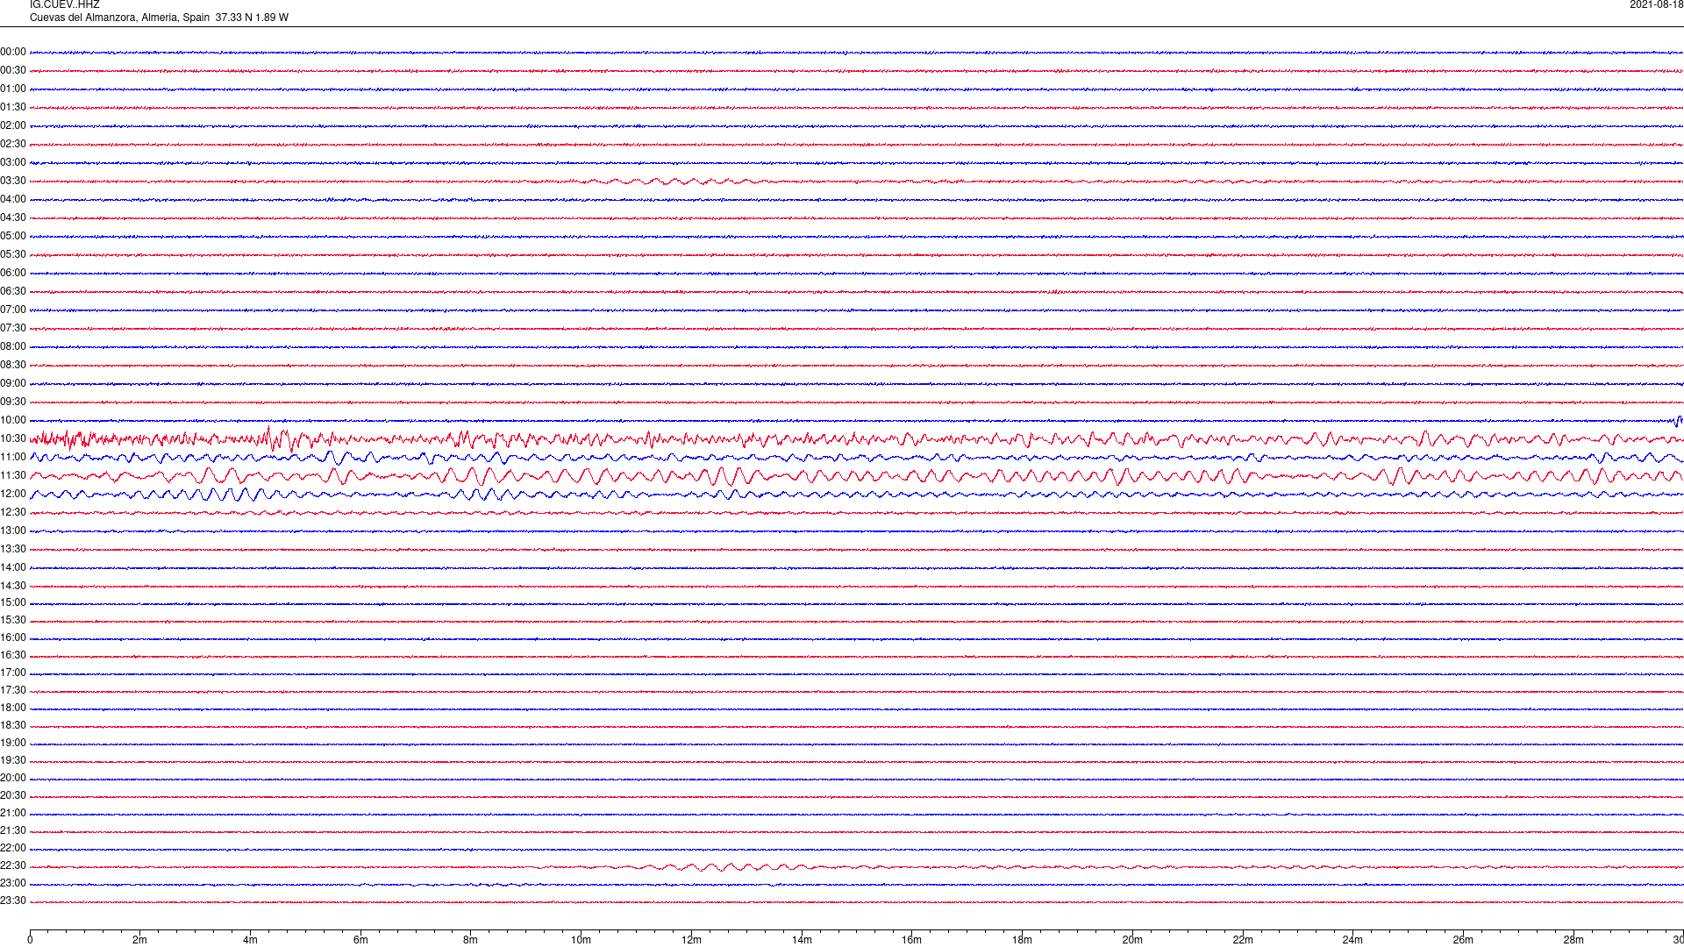
Task: Select the 10:30 time row label
Action: (13, 438)
